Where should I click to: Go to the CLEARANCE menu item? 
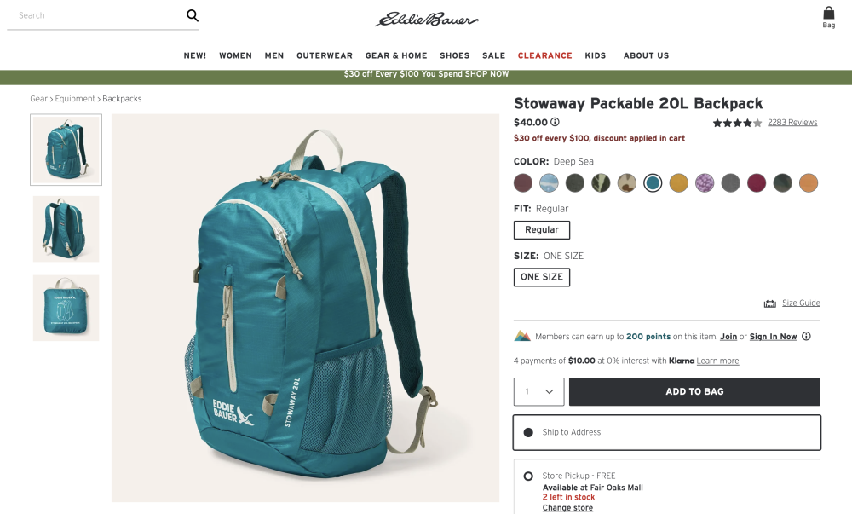pyautogui.click(x=545, y=55)
